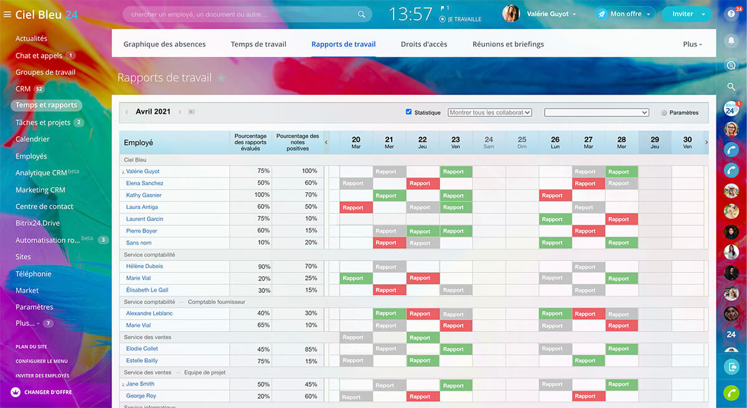The height and width of the screenshot is (408, 747).
Task: Open the notifications bell in the right sidebar
Action: click(731, 40)
